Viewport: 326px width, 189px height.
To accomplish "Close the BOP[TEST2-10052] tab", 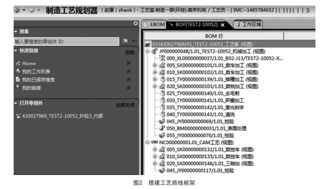I will 222,25.
